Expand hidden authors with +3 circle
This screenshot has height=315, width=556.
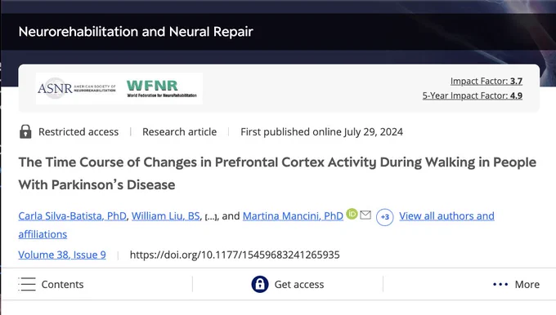pyautogui.click(x=385, y=217)
